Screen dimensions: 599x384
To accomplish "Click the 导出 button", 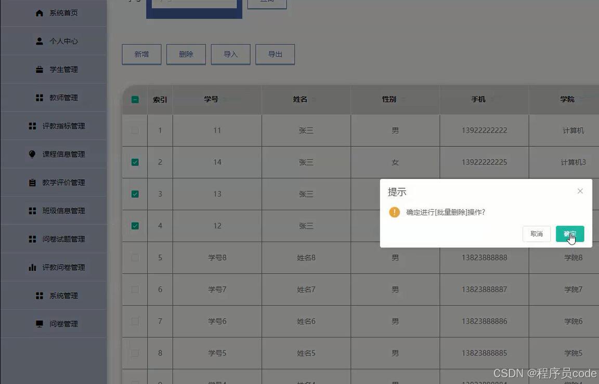I will [275, 54].
